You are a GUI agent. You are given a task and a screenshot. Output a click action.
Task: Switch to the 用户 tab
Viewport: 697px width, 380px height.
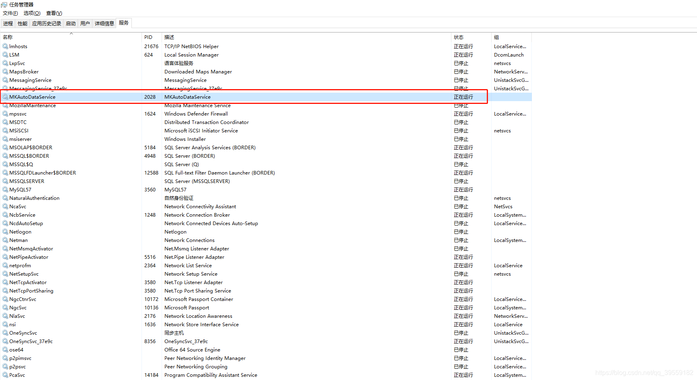(x=85, y=24)
